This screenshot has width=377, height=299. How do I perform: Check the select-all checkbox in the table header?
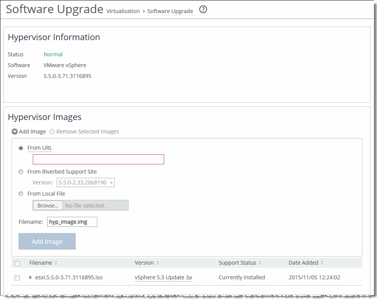17,263
